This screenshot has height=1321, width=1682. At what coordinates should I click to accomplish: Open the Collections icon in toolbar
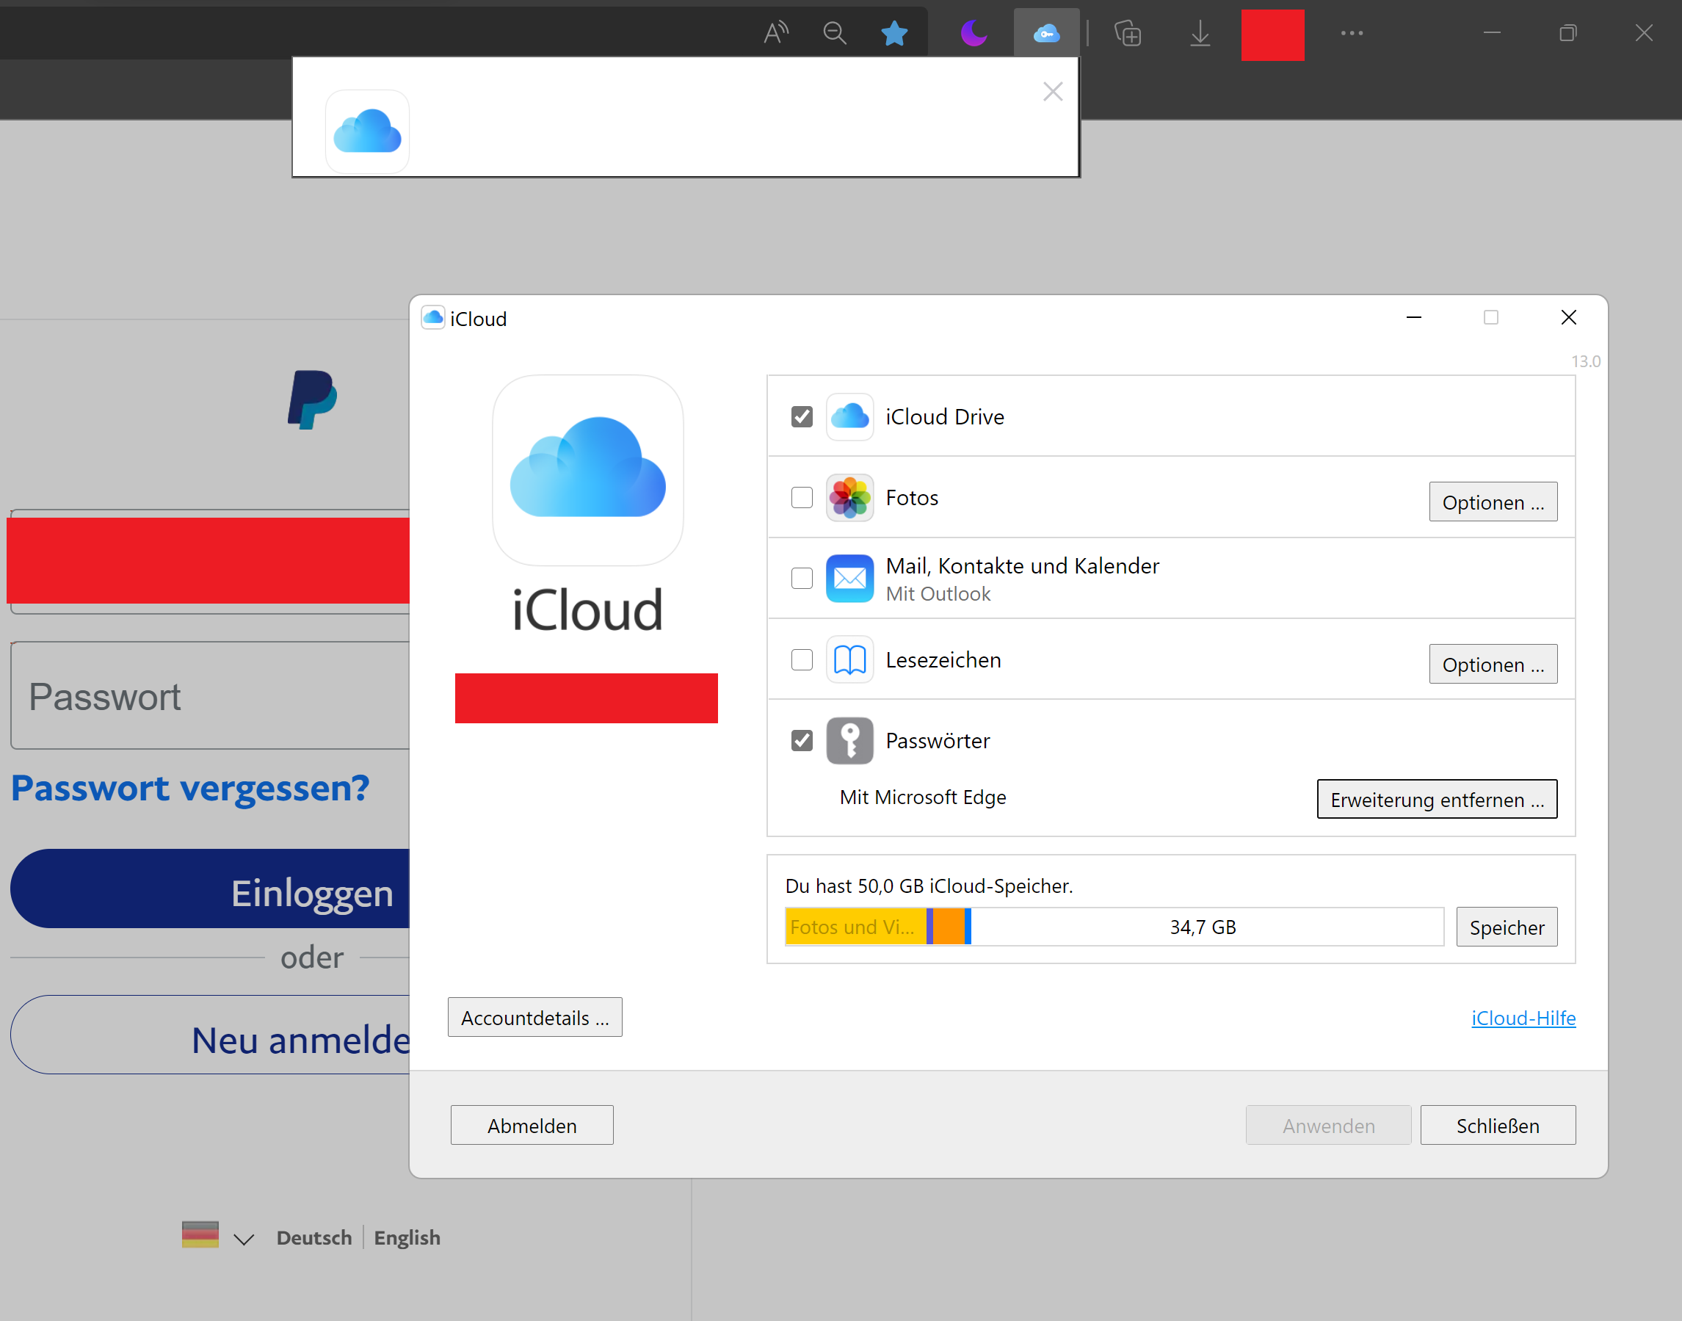[x=1128, y=33]
